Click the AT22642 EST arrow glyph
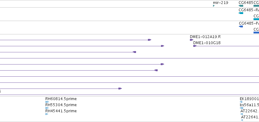The height and width of the screenshot is (122, 259). pos(242,114)
